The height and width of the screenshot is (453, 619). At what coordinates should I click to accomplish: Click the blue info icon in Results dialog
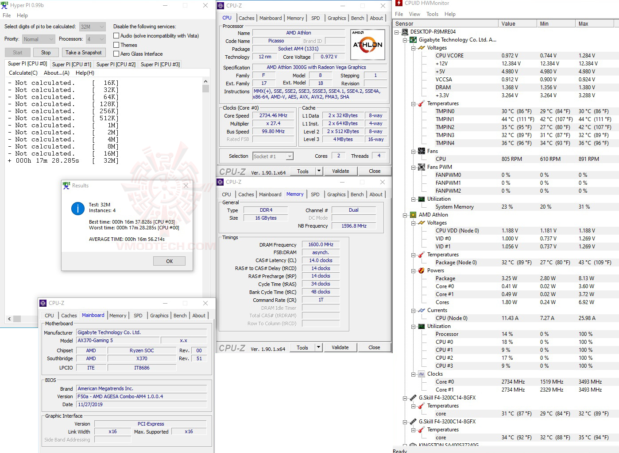pos(78,209)
